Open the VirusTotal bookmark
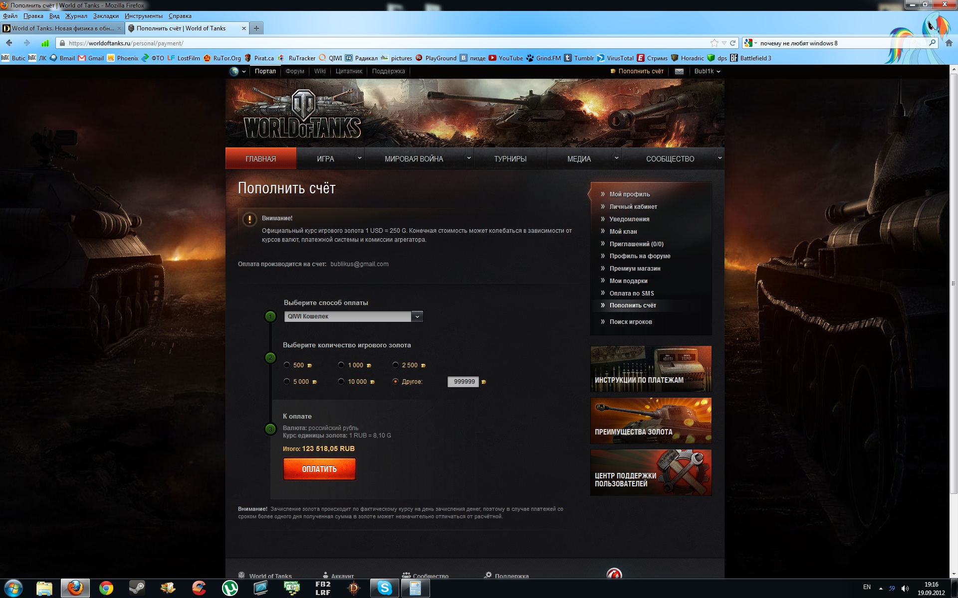Image resolution: width=958 pixels, height=598 pixels. pos(615,58)
